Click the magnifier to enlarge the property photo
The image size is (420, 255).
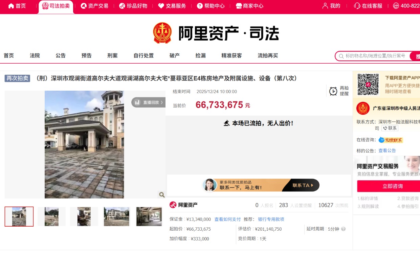[161, 195]
